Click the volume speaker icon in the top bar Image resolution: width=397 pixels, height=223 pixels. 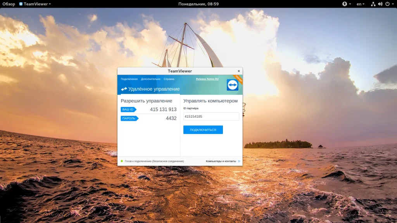380,4
